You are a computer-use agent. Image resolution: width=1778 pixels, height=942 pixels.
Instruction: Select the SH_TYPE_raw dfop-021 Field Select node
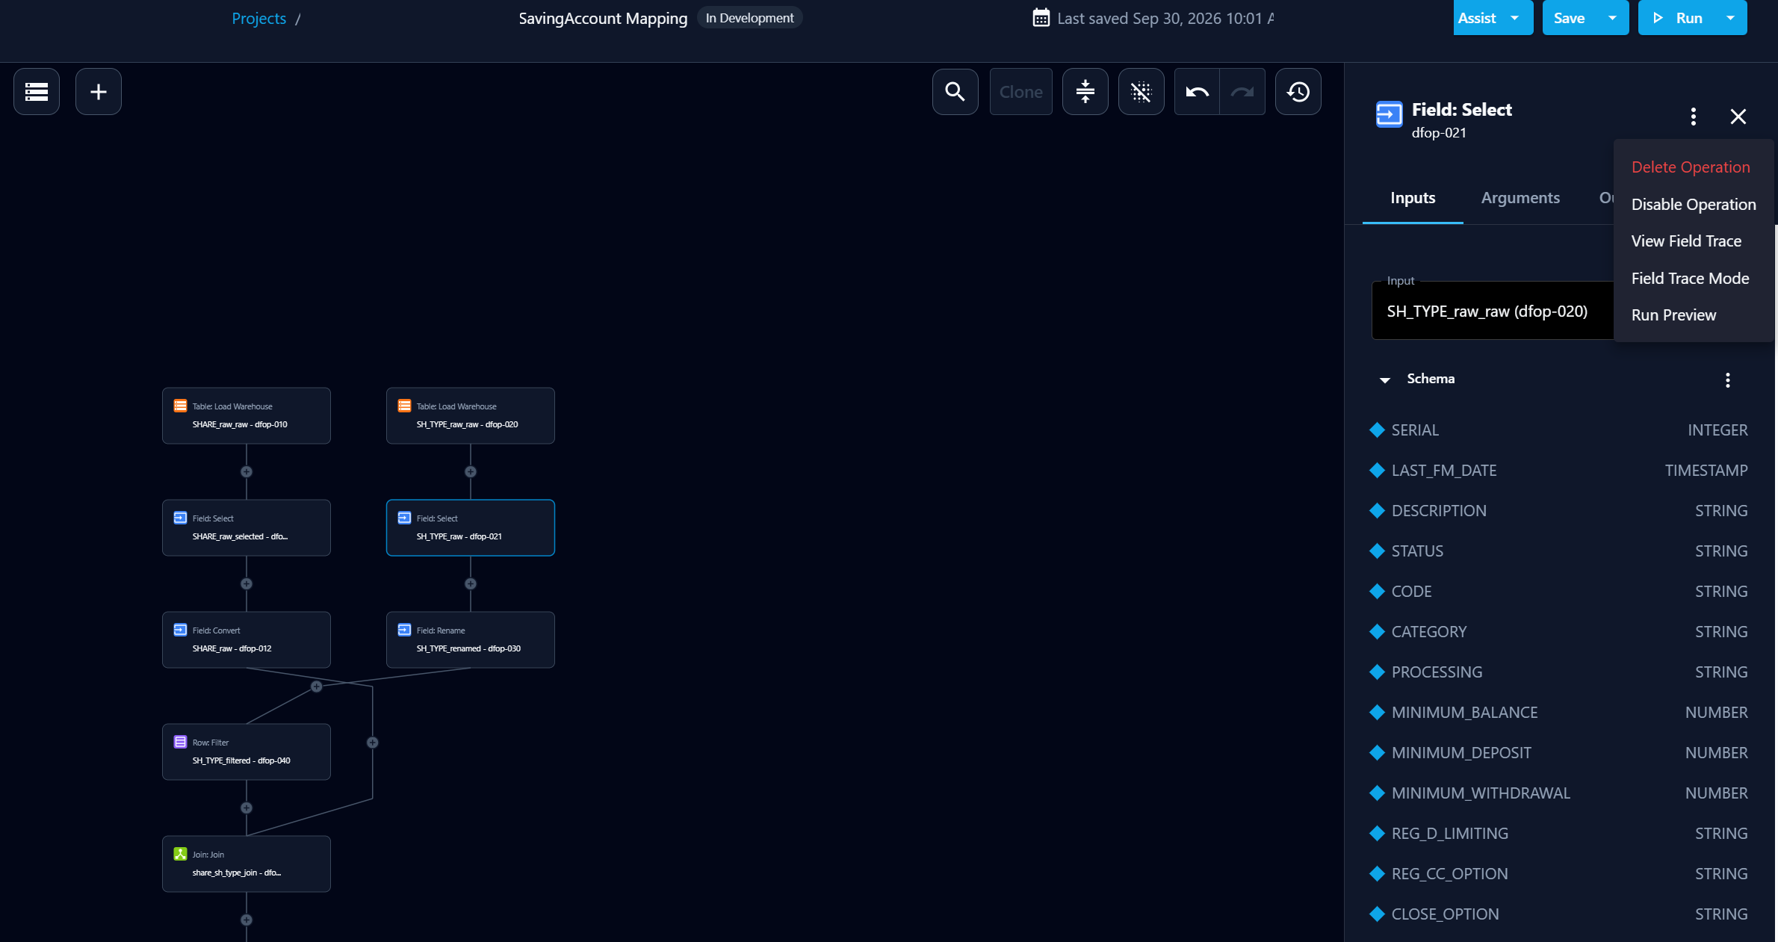471,527
